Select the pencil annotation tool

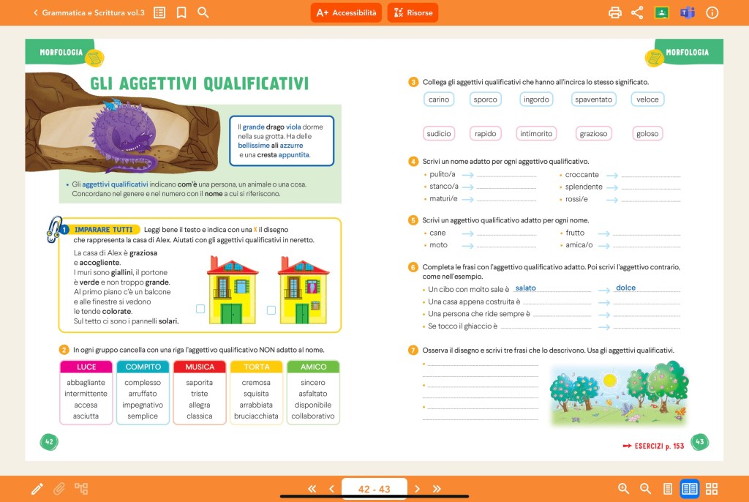coord(37,489)
